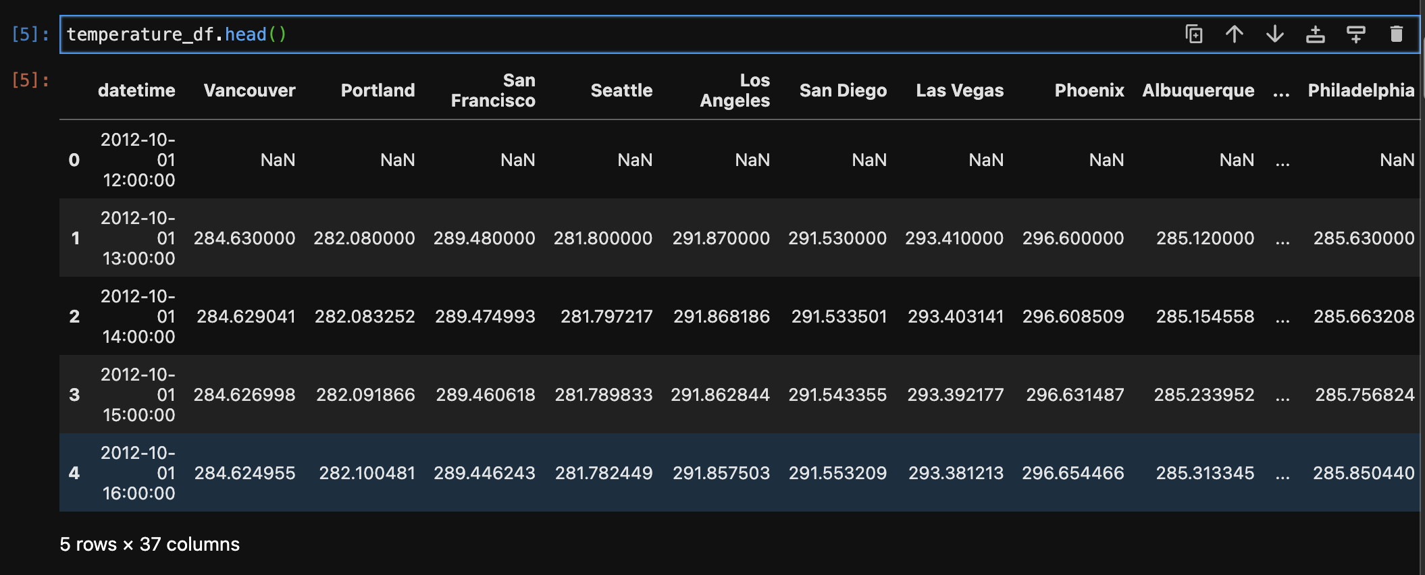Move cell down with the arrow icon

point(1275,34)
